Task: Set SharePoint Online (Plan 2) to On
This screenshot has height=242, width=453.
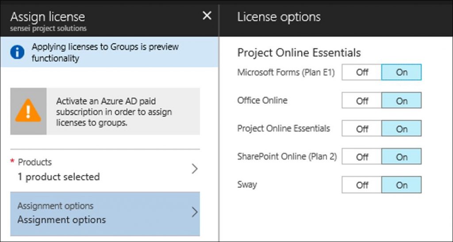Action: click(x=402, y=157)
